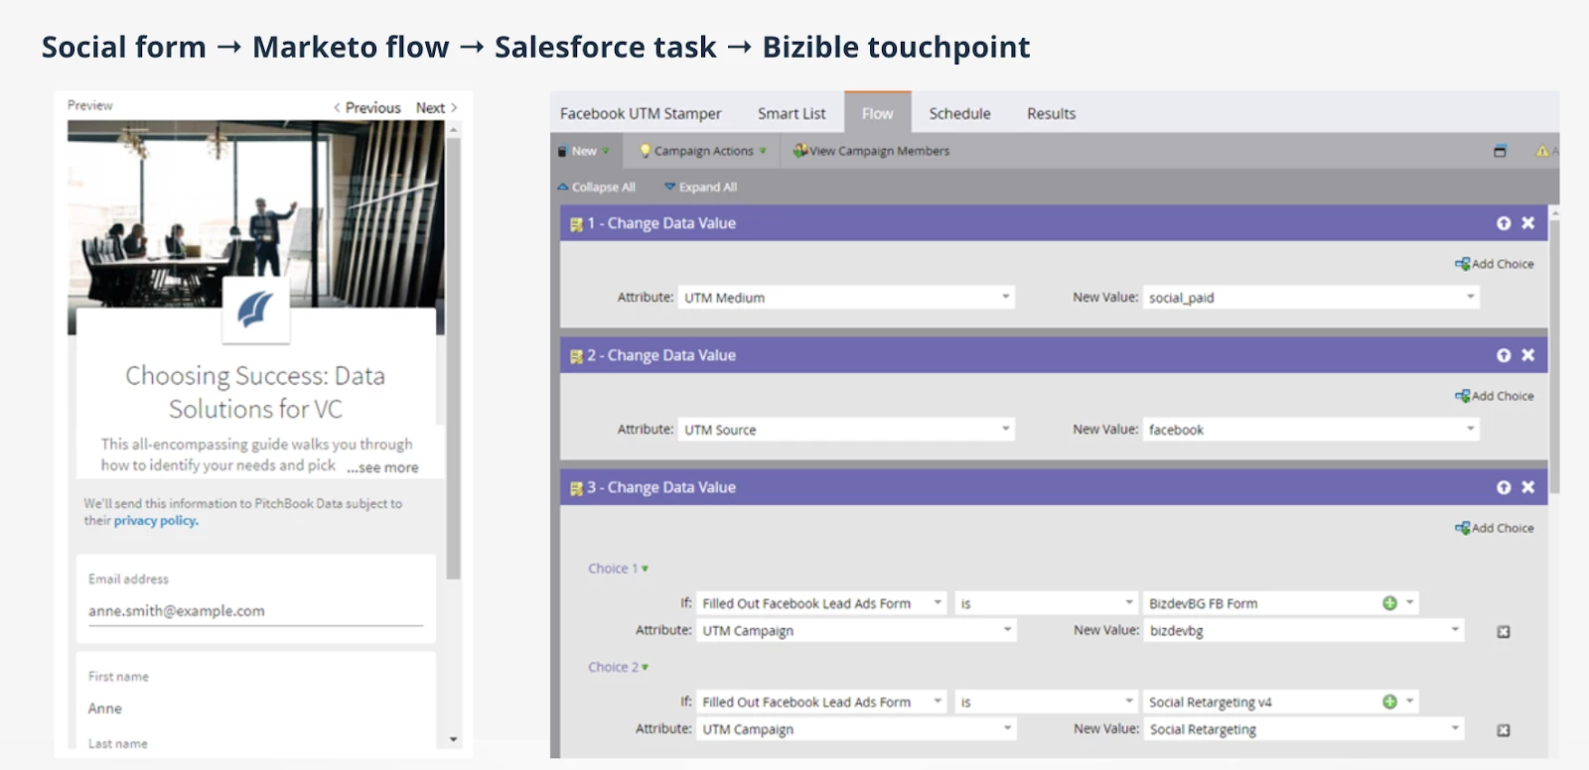Click the flow step icon beside step 2 title
The width and height of the screenshot is (1589, 770).
(576, 356)
